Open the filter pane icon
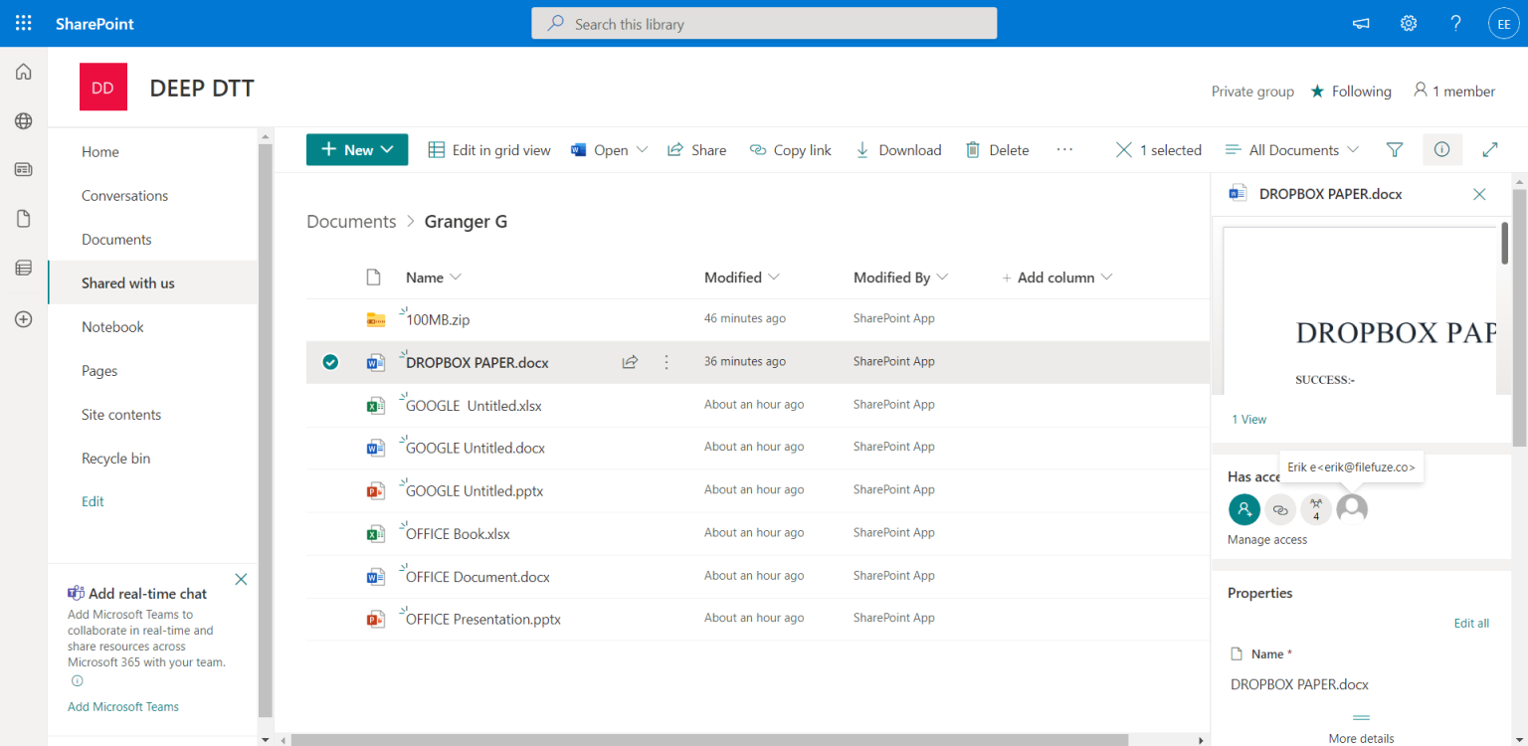 (x=1394, y=149)
